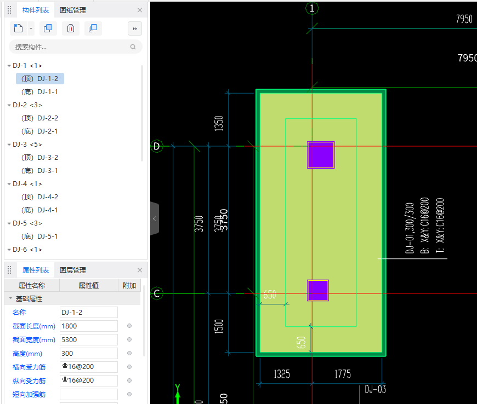Click the upper purple column at axis D
The image size is (477, 404).
pyautogui.click(x=321, y=155)
